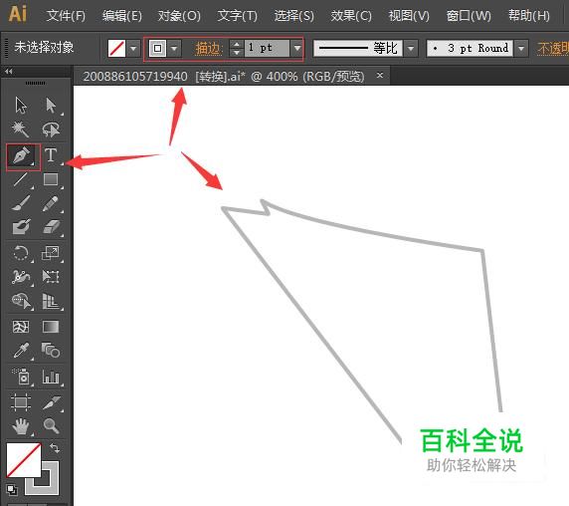Image resolution: width=569 pixels, height=506 pixels.
Task: Select the Perspective Grid tool
Action: point(51,301)
